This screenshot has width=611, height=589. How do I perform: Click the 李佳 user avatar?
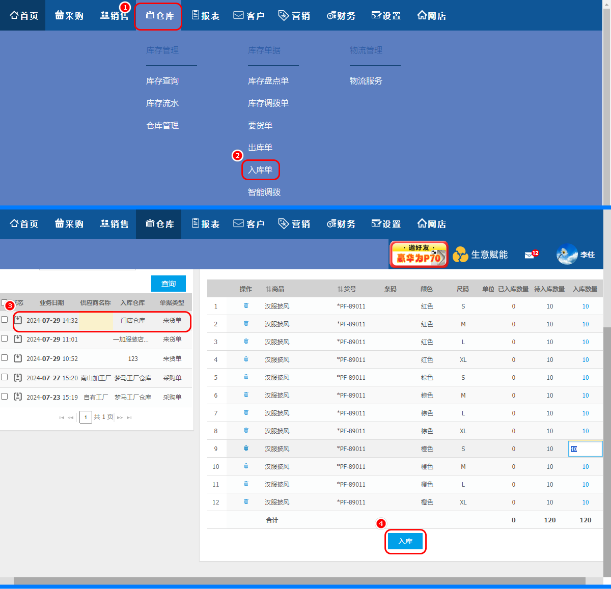[x=567, y=255]
